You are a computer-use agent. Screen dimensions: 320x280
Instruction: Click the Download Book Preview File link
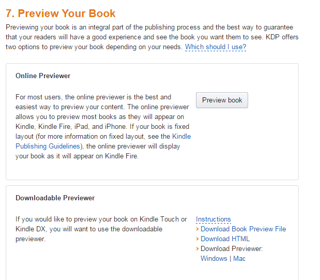[x=243, y=229]
